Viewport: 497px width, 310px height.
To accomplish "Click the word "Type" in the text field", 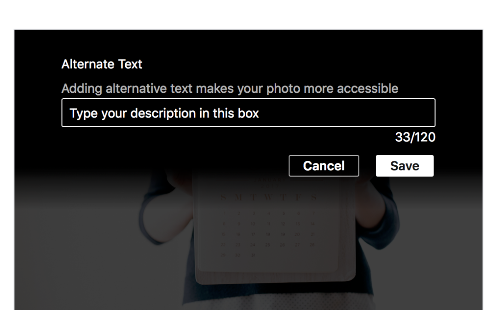I will pyautogui.click(x=84, y=113).
